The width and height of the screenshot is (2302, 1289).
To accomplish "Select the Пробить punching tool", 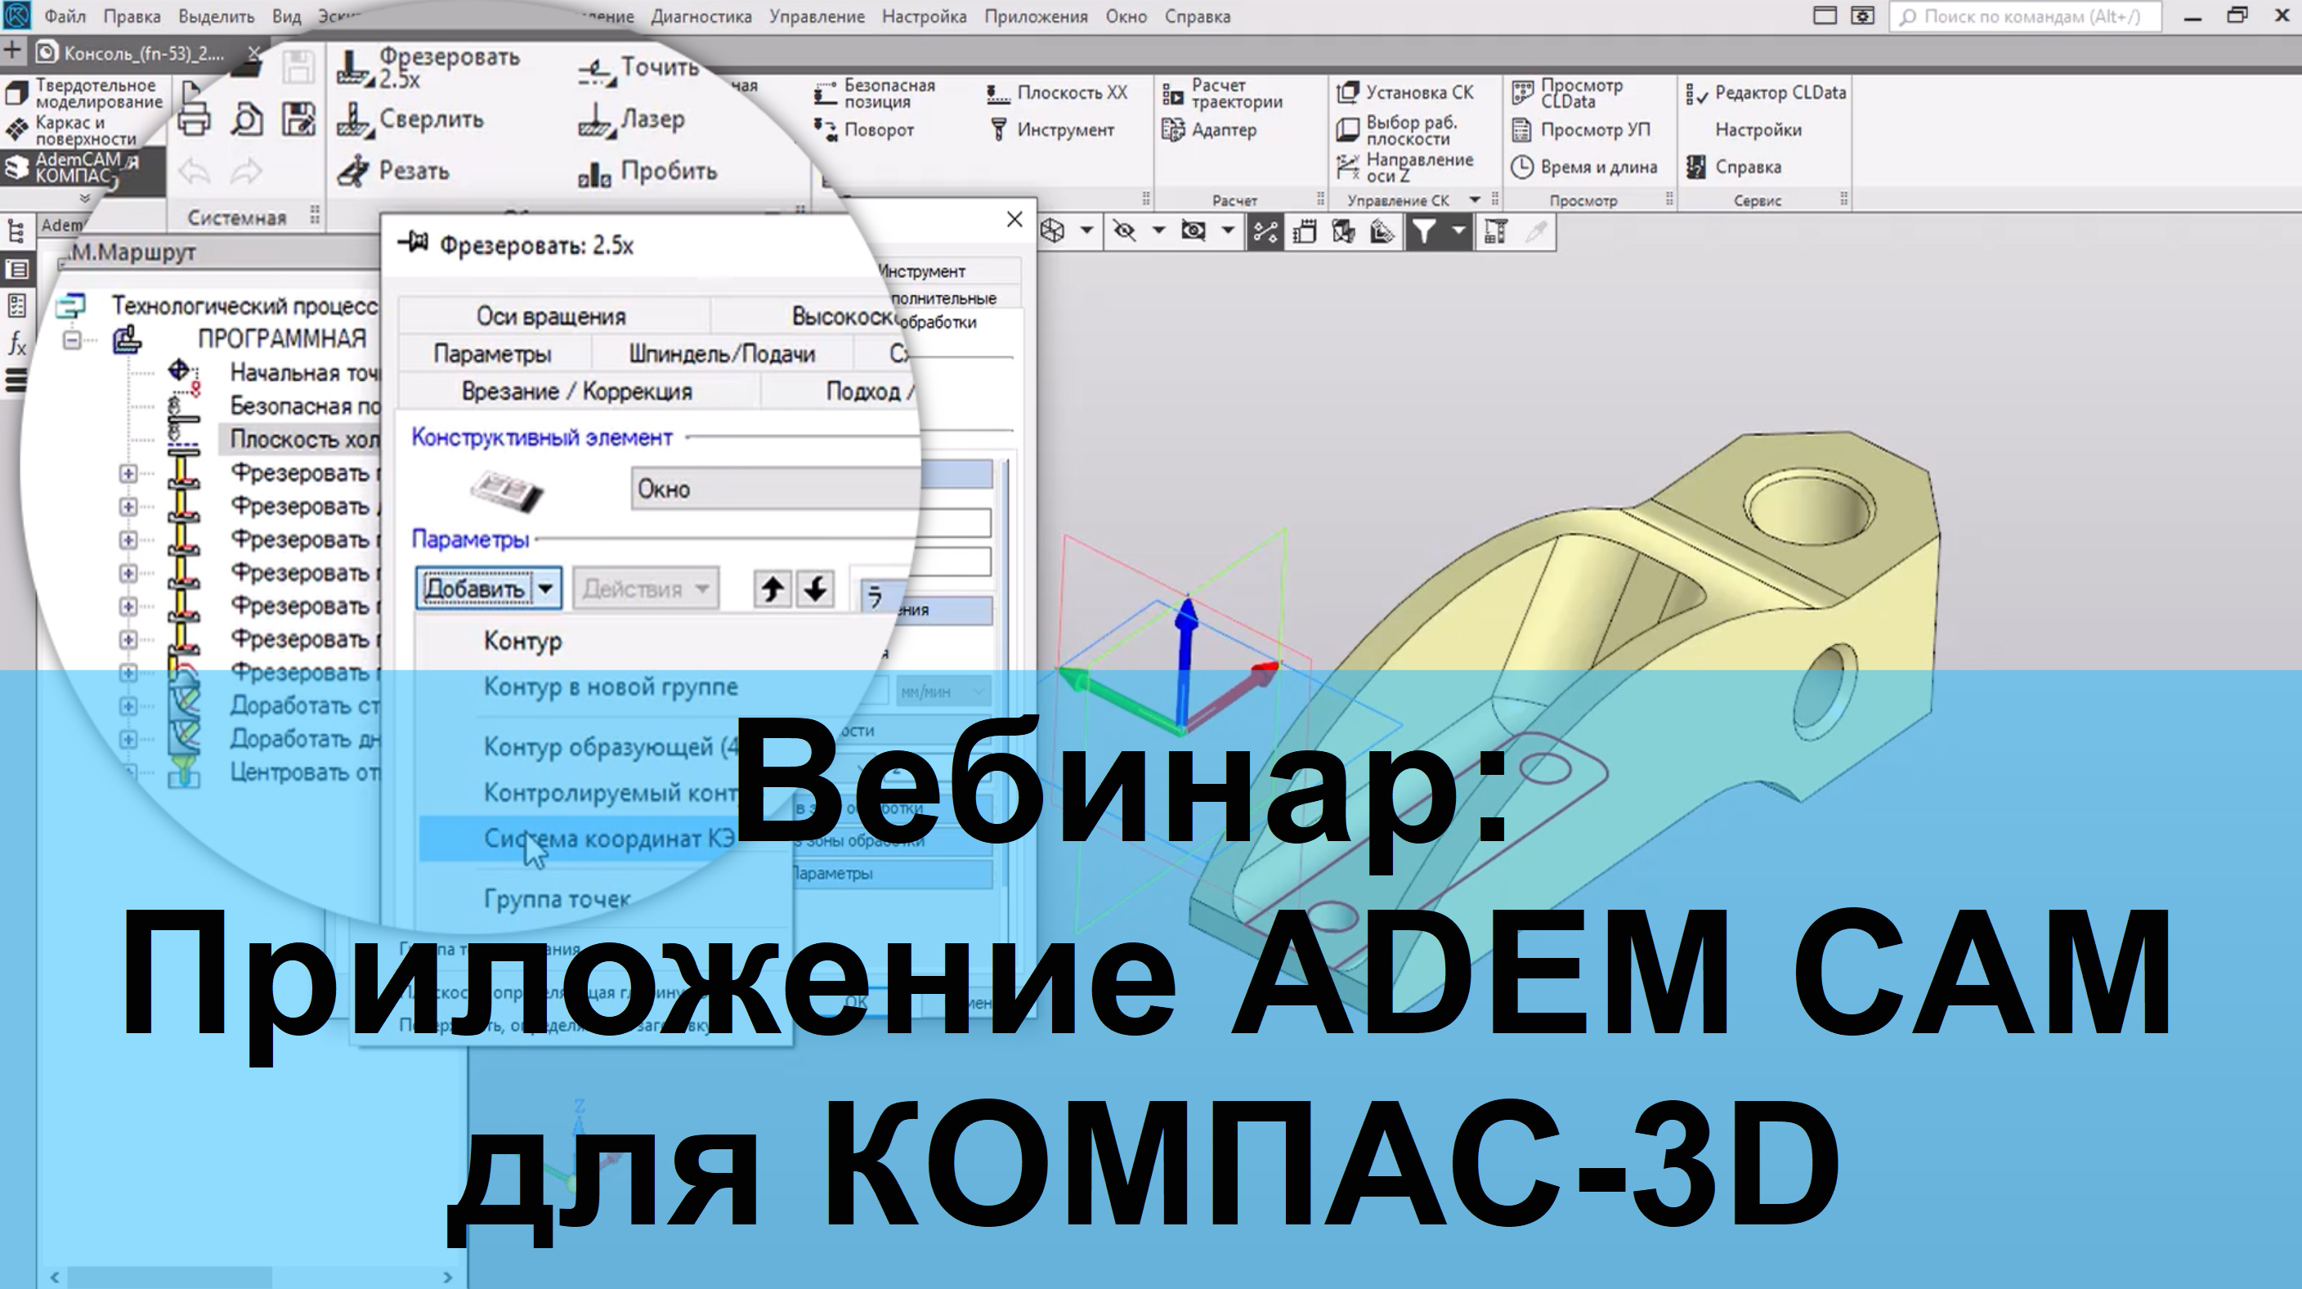I will point(647,171).
